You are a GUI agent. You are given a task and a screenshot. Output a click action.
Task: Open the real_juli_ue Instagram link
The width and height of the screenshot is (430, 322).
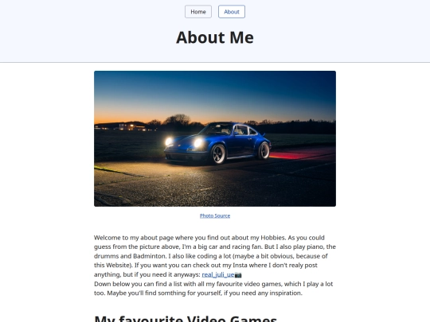coord(218,274)
